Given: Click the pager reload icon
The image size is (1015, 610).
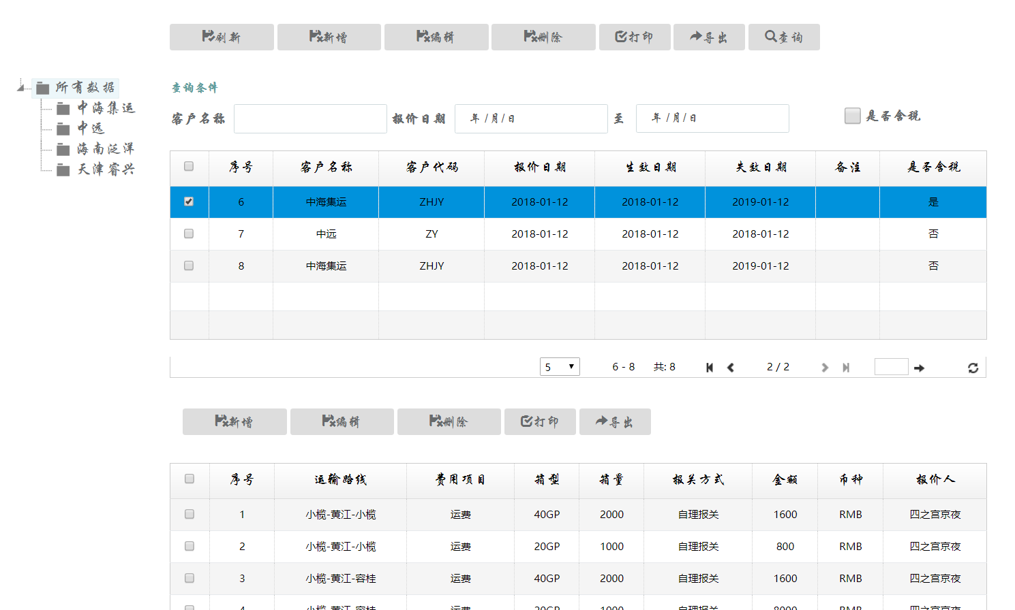Looking at the screenshot, I should click(973, 368).
